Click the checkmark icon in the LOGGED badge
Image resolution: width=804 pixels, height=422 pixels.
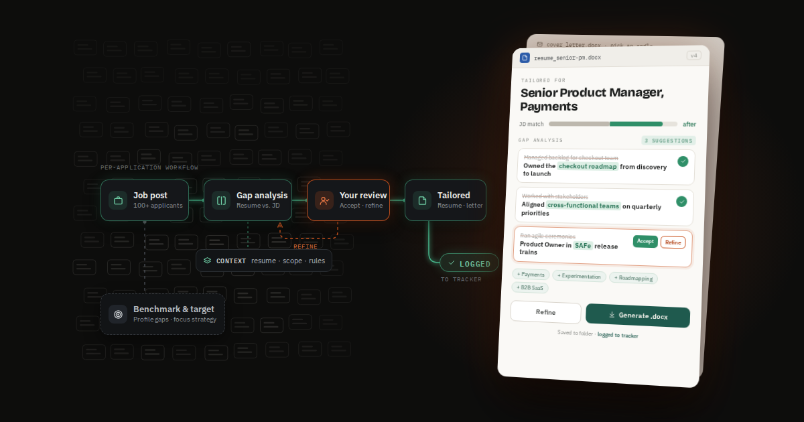tap(452, 263)
